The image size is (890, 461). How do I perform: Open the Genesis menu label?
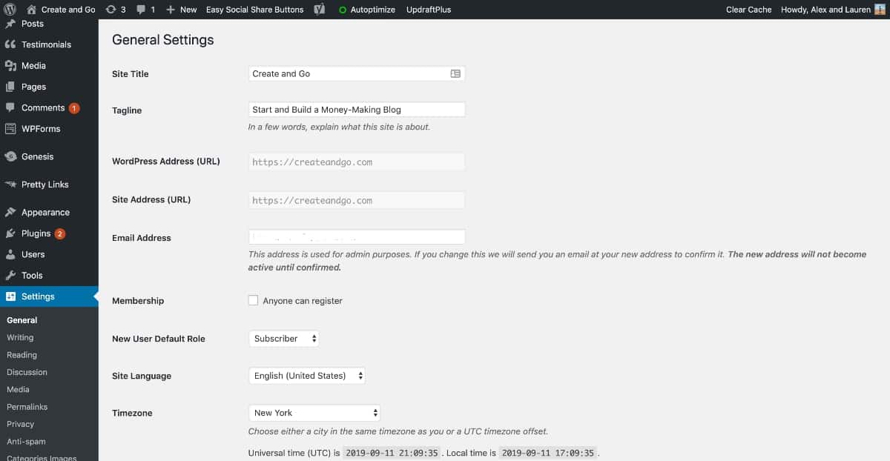[x=38, y=156]
